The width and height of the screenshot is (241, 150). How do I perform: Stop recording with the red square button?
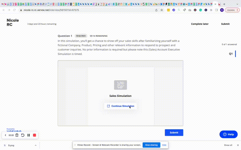coord(34,135)
